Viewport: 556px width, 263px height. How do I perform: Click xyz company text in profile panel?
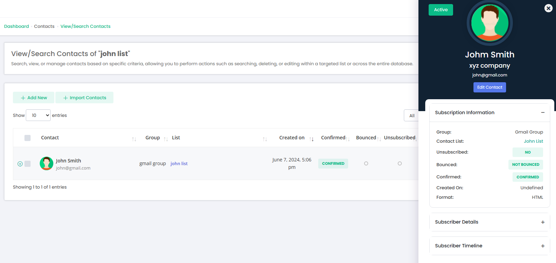tap(490, 66)
